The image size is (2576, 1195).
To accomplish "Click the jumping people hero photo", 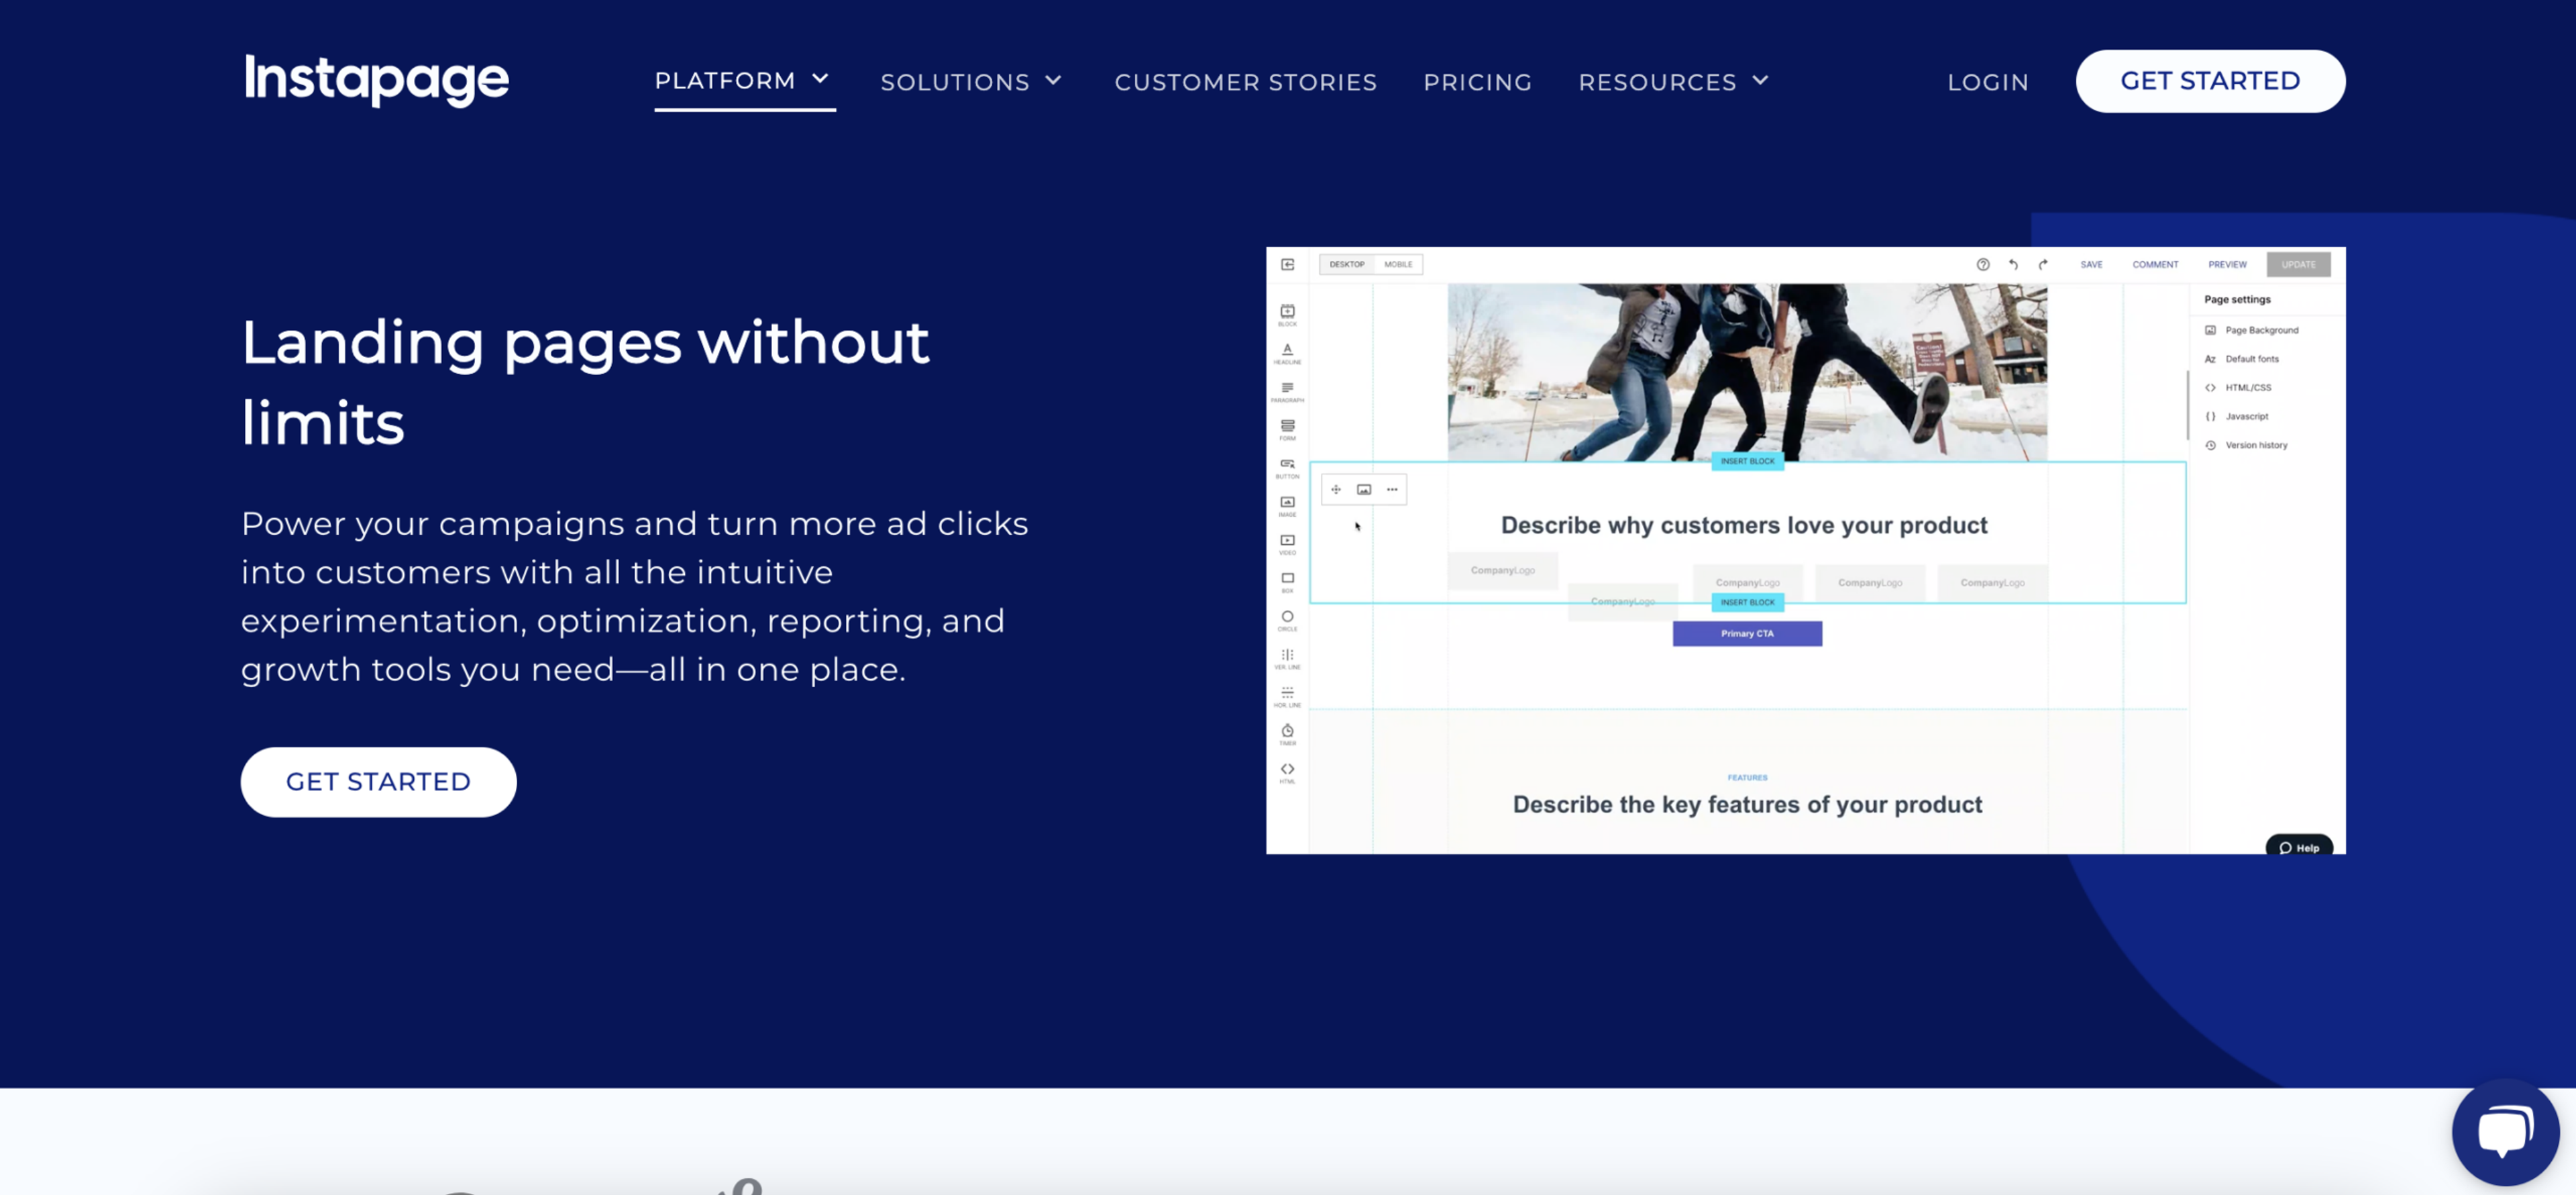I will [1747, 372].
